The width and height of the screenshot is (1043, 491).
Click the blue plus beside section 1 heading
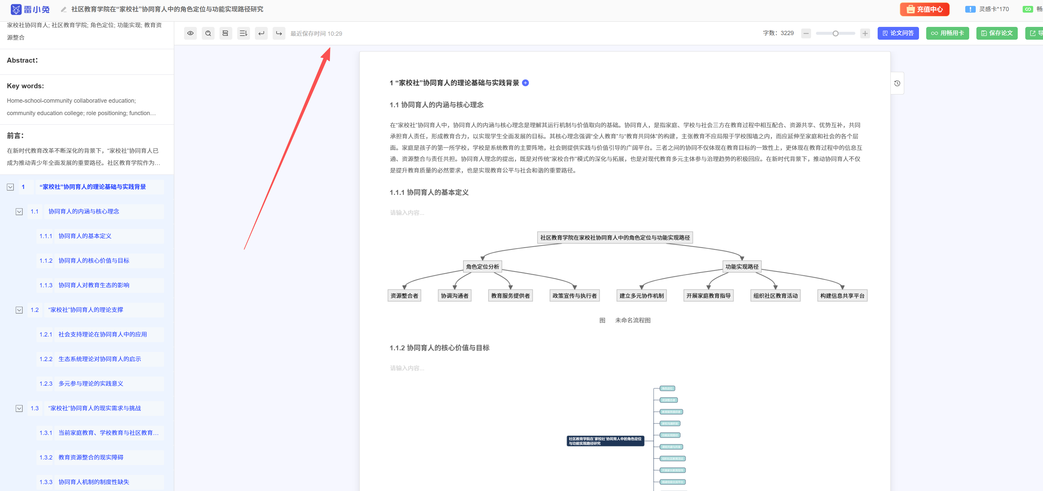point(525,83)
